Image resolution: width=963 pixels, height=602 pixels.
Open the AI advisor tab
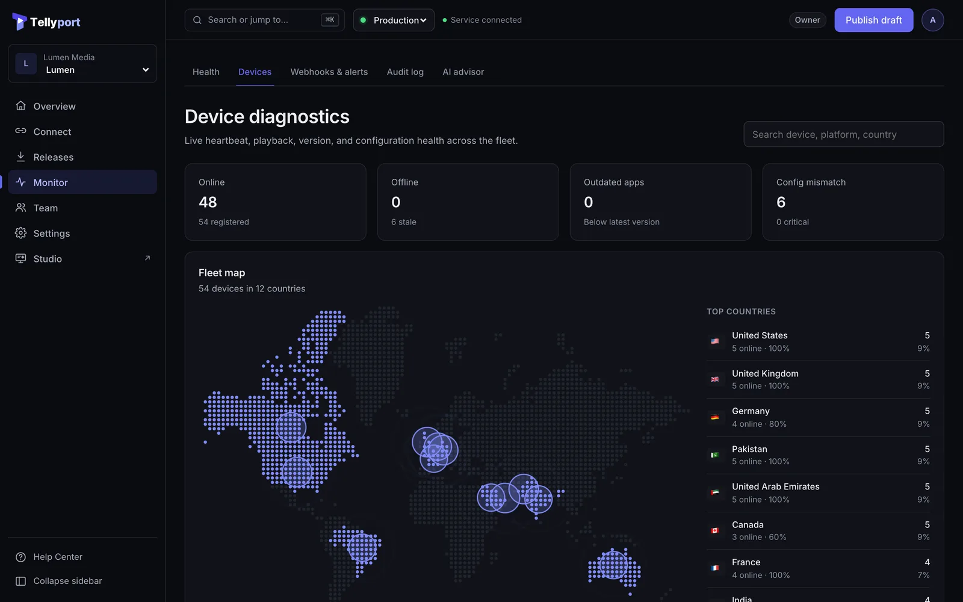463,72
